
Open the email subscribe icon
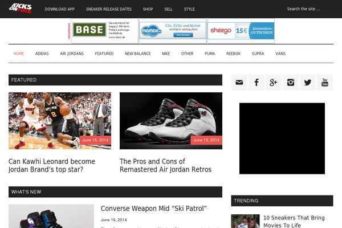coord(239,82)
